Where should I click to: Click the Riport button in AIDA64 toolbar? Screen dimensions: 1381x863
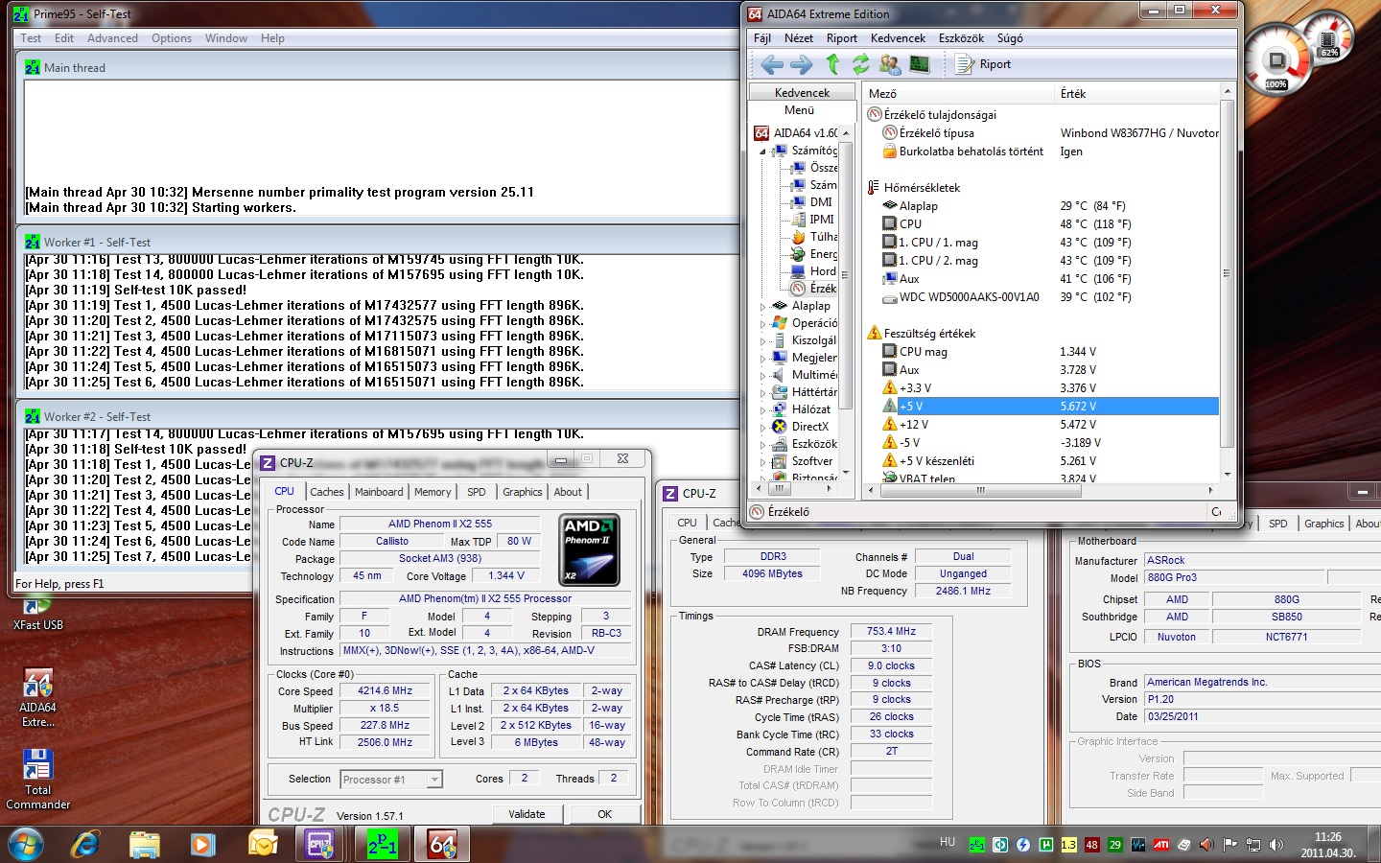[984, 64]
